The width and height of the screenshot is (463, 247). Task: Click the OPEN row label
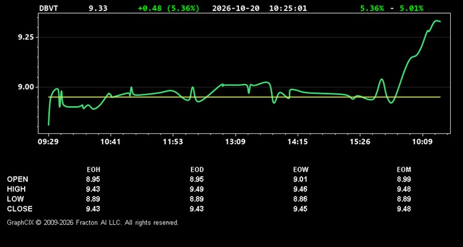tap(17, 179)
